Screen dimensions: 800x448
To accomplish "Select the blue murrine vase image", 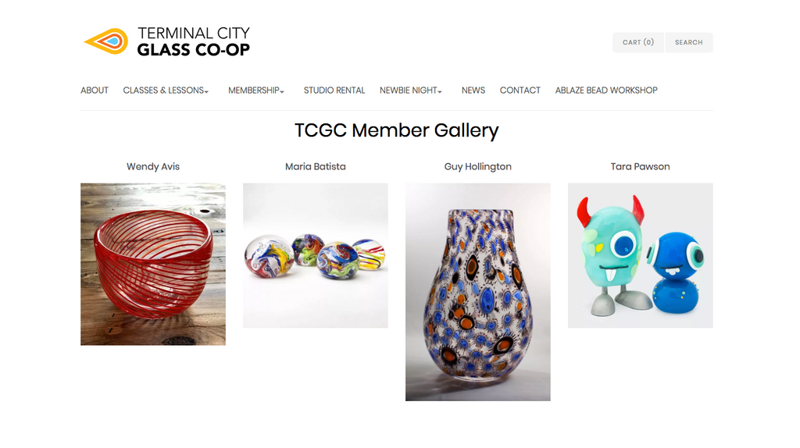I will coord(478,292).
